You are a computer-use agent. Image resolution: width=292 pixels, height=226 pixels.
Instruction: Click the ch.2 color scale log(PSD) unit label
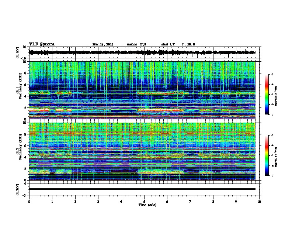pos(276,157)
